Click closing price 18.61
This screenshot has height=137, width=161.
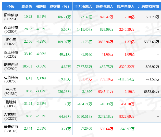tap(28, 79)
